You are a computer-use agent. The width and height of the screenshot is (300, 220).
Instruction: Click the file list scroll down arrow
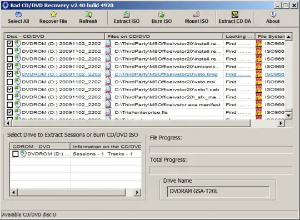[288, 116]
